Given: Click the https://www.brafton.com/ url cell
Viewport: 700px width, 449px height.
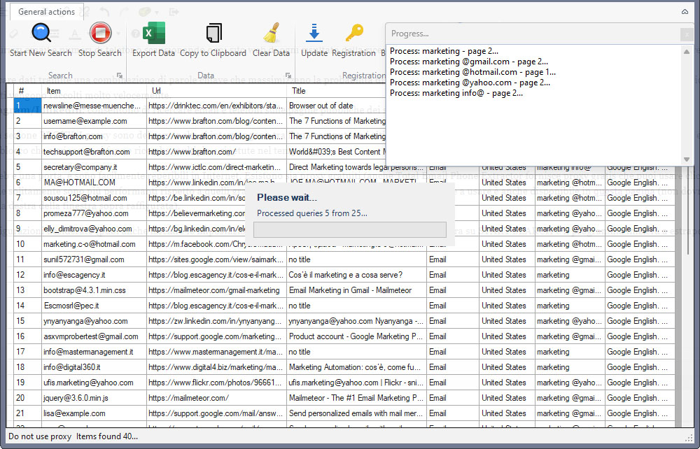Looking at the screenshot, I should pos(216,152).
